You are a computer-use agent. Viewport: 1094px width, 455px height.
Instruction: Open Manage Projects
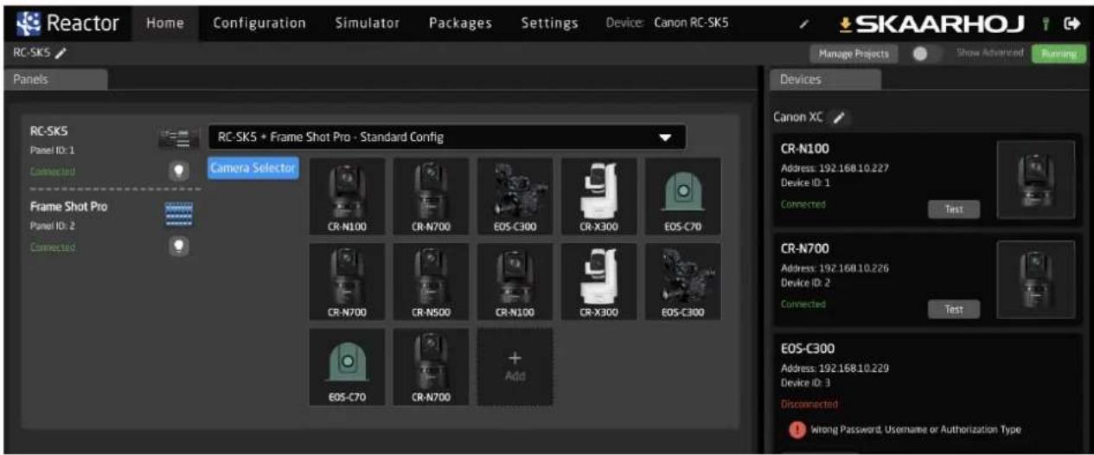854,54
